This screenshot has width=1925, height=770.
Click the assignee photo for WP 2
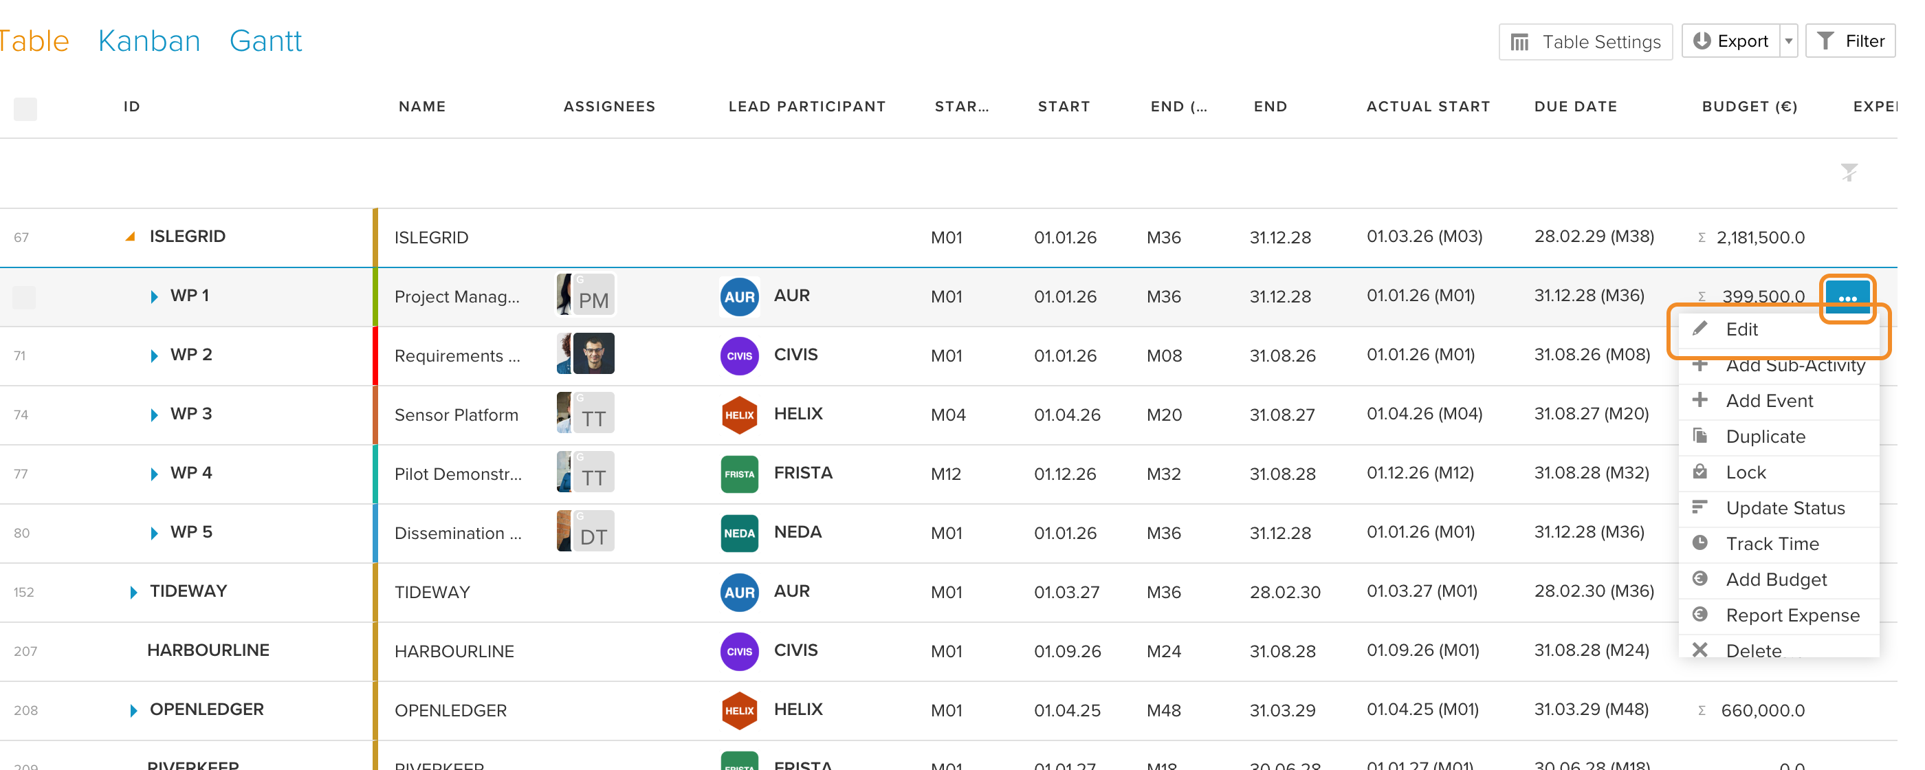point(593,353)
